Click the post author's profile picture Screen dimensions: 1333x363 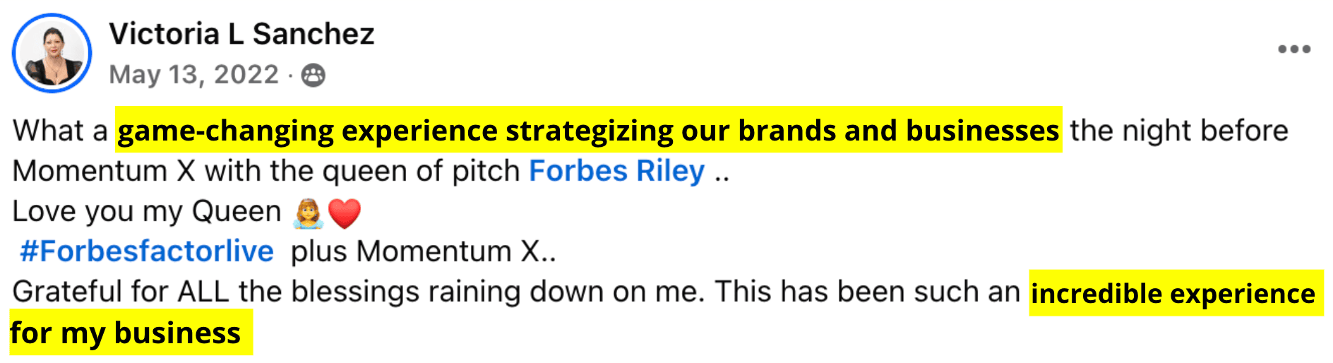point(52,53)
